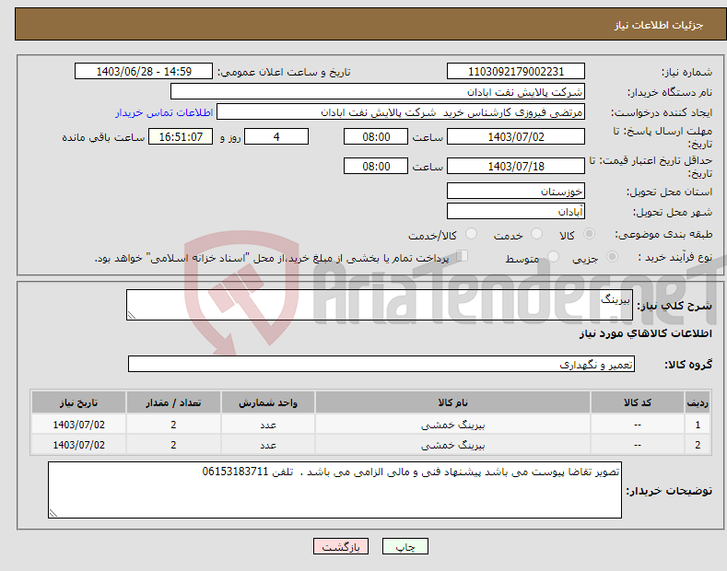
Task: Toggle the Islamic treasury payment checkbox
Action: tap(463, 256)
